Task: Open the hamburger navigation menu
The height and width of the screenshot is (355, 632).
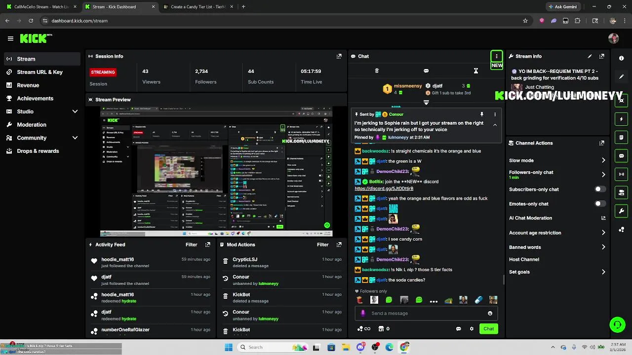Action: pos(10,38)
